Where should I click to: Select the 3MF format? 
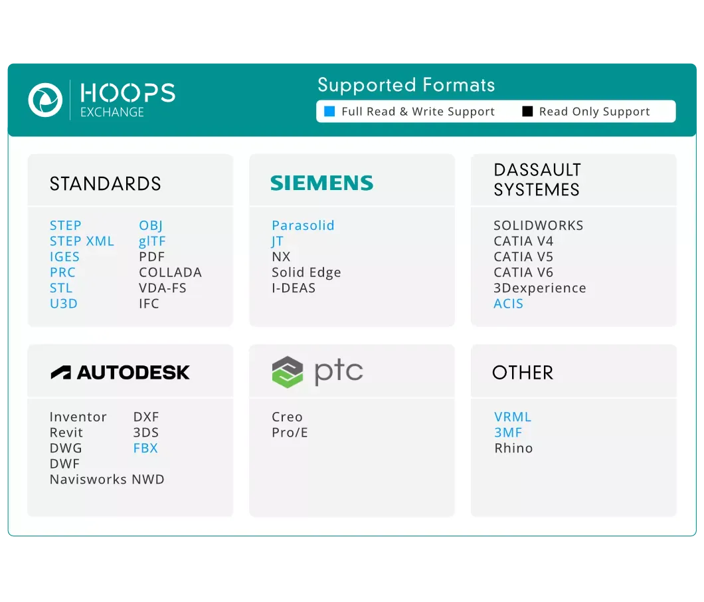[x=508, y=433]
